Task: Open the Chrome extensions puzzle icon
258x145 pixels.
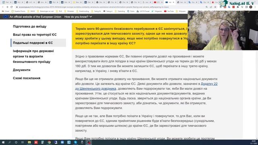Action: pos(238,7)
